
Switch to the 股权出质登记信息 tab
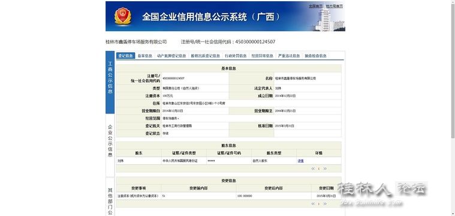coord(206,56)
